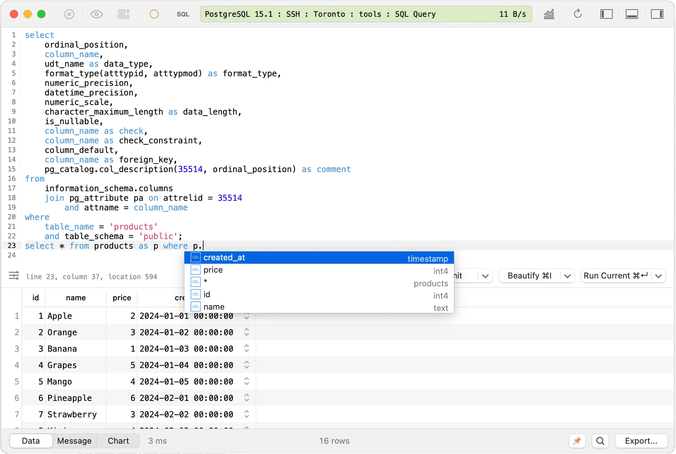Open the limit dropdown chevron
The image size is (676, 454).
pyautogui.click(x=485, y=276)
